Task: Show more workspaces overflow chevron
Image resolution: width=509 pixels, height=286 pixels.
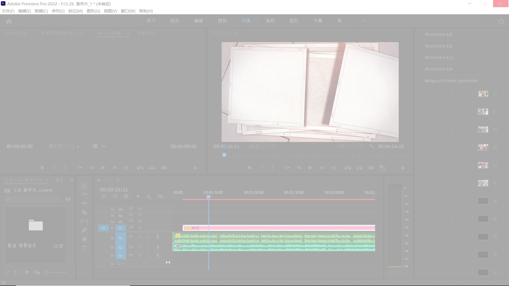Action: click(365, 21)
